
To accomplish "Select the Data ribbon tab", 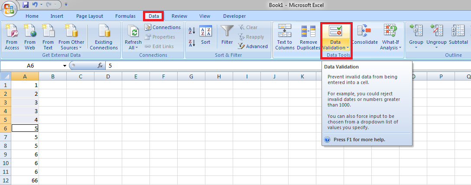I will pos(154,16).
